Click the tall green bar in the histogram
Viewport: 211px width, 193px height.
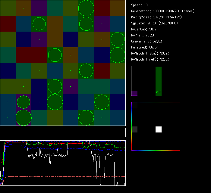[x=159, y=78]
